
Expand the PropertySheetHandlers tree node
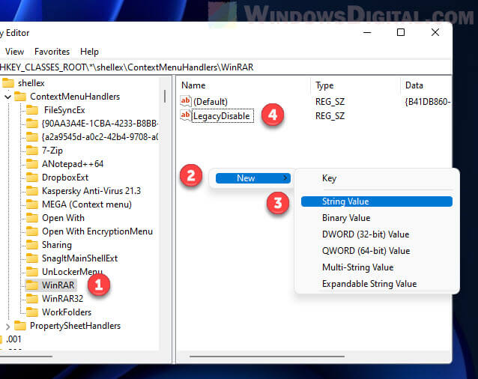coord(7,327)
